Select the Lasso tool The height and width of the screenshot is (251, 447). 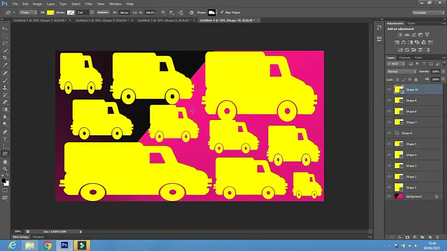click(5, 43)
